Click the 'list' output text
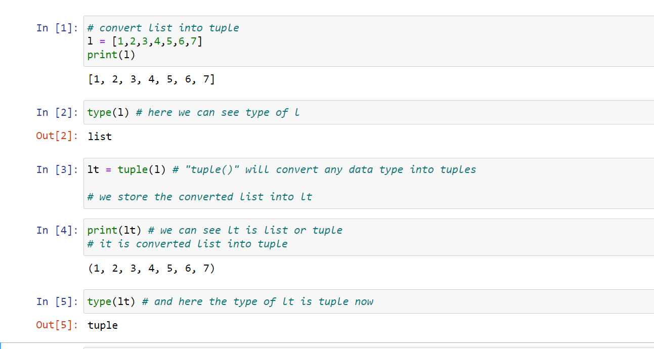Image resolution: width=654 pixels, height=349 pixels. point(100,136)
